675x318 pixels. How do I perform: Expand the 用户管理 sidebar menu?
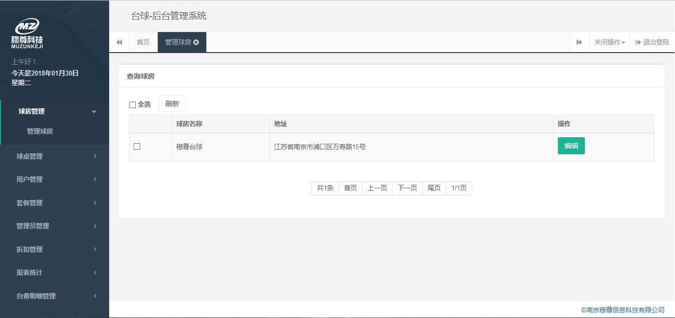click(55, 179)
